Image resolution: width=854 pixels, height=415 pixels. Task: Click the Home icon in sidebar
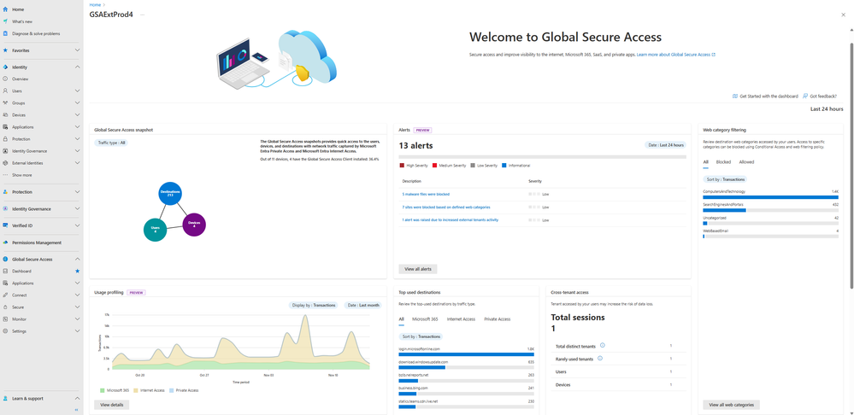point(5,9)
